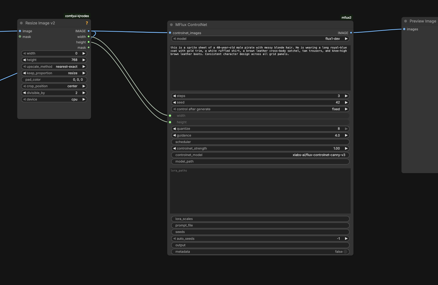The height and width of the screenshot is (285, 438).
Task: Next option arrow for control after generate
Action: tap(346, 109)
